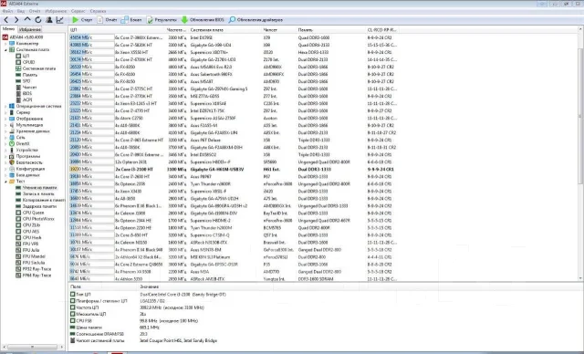Click the DirectX tree icon
The width and height of the screenshot is (584, 354).
click(x=12, y=143)
